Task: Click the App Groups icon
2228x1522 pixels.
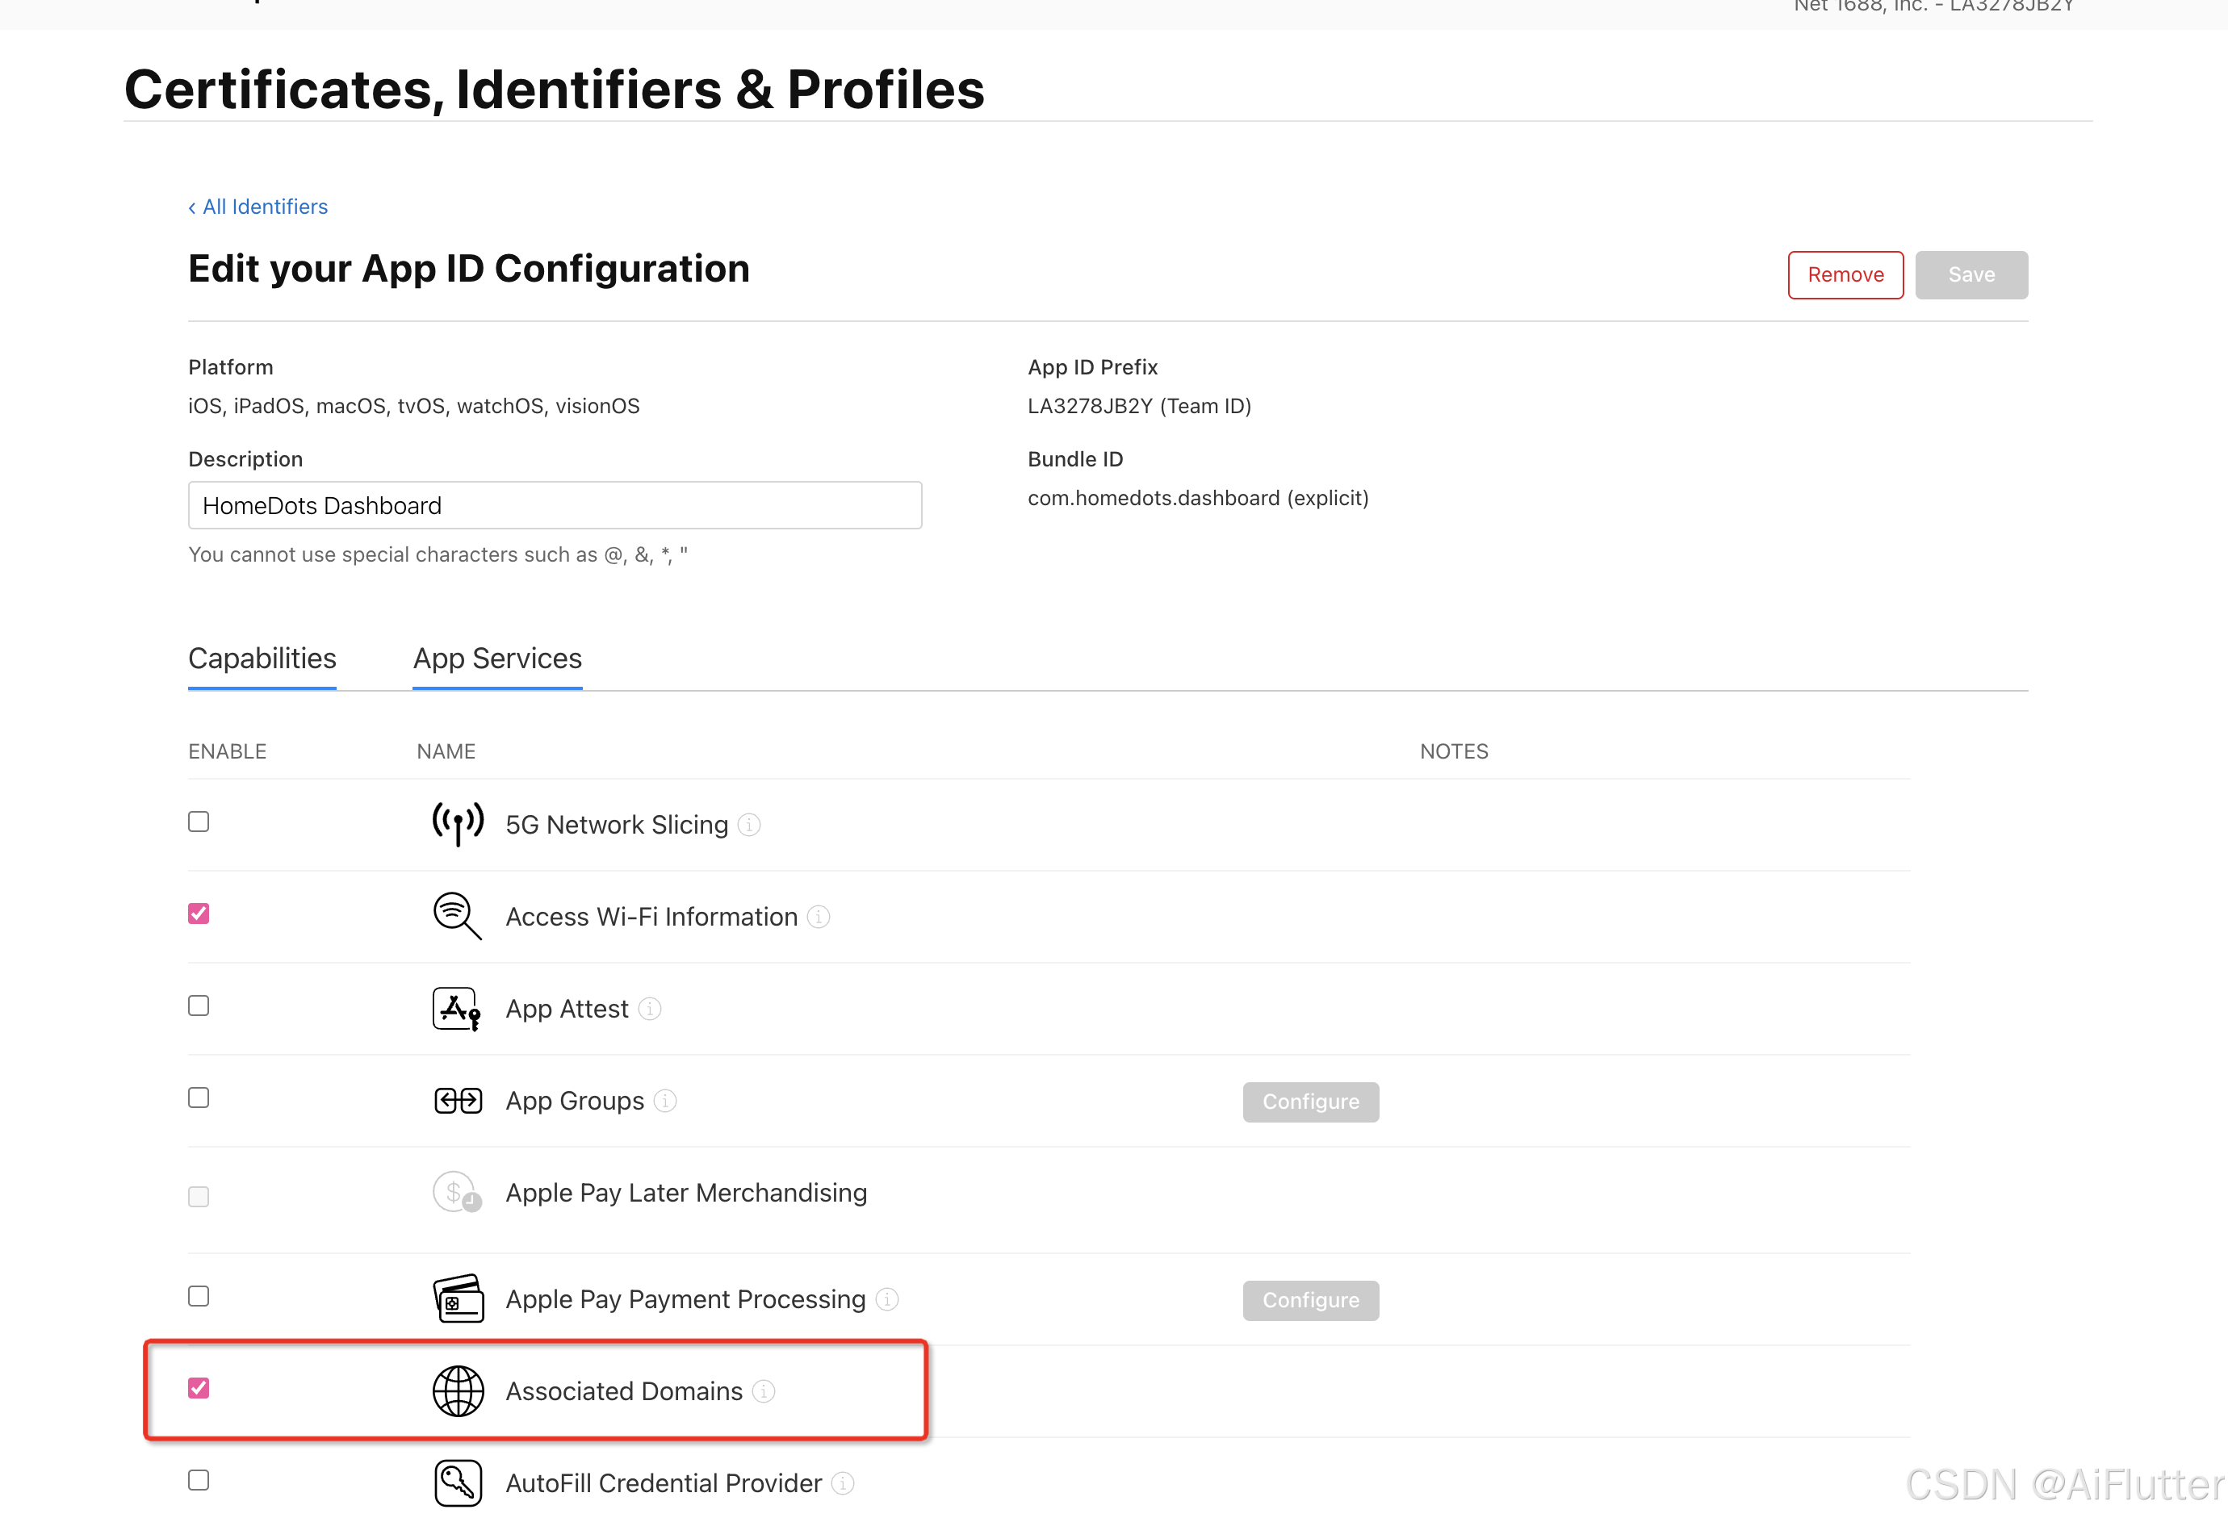Action: pos(457,1100)
